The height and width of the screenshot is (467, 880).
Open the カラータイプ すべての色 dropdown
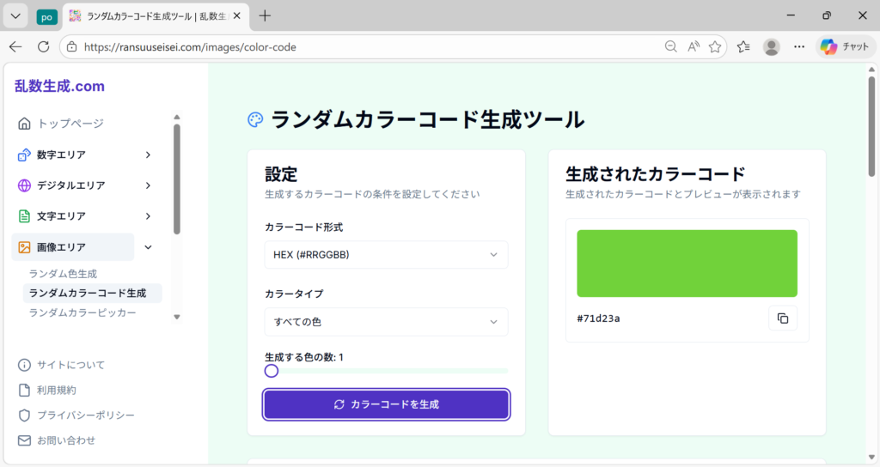[386, 322]
